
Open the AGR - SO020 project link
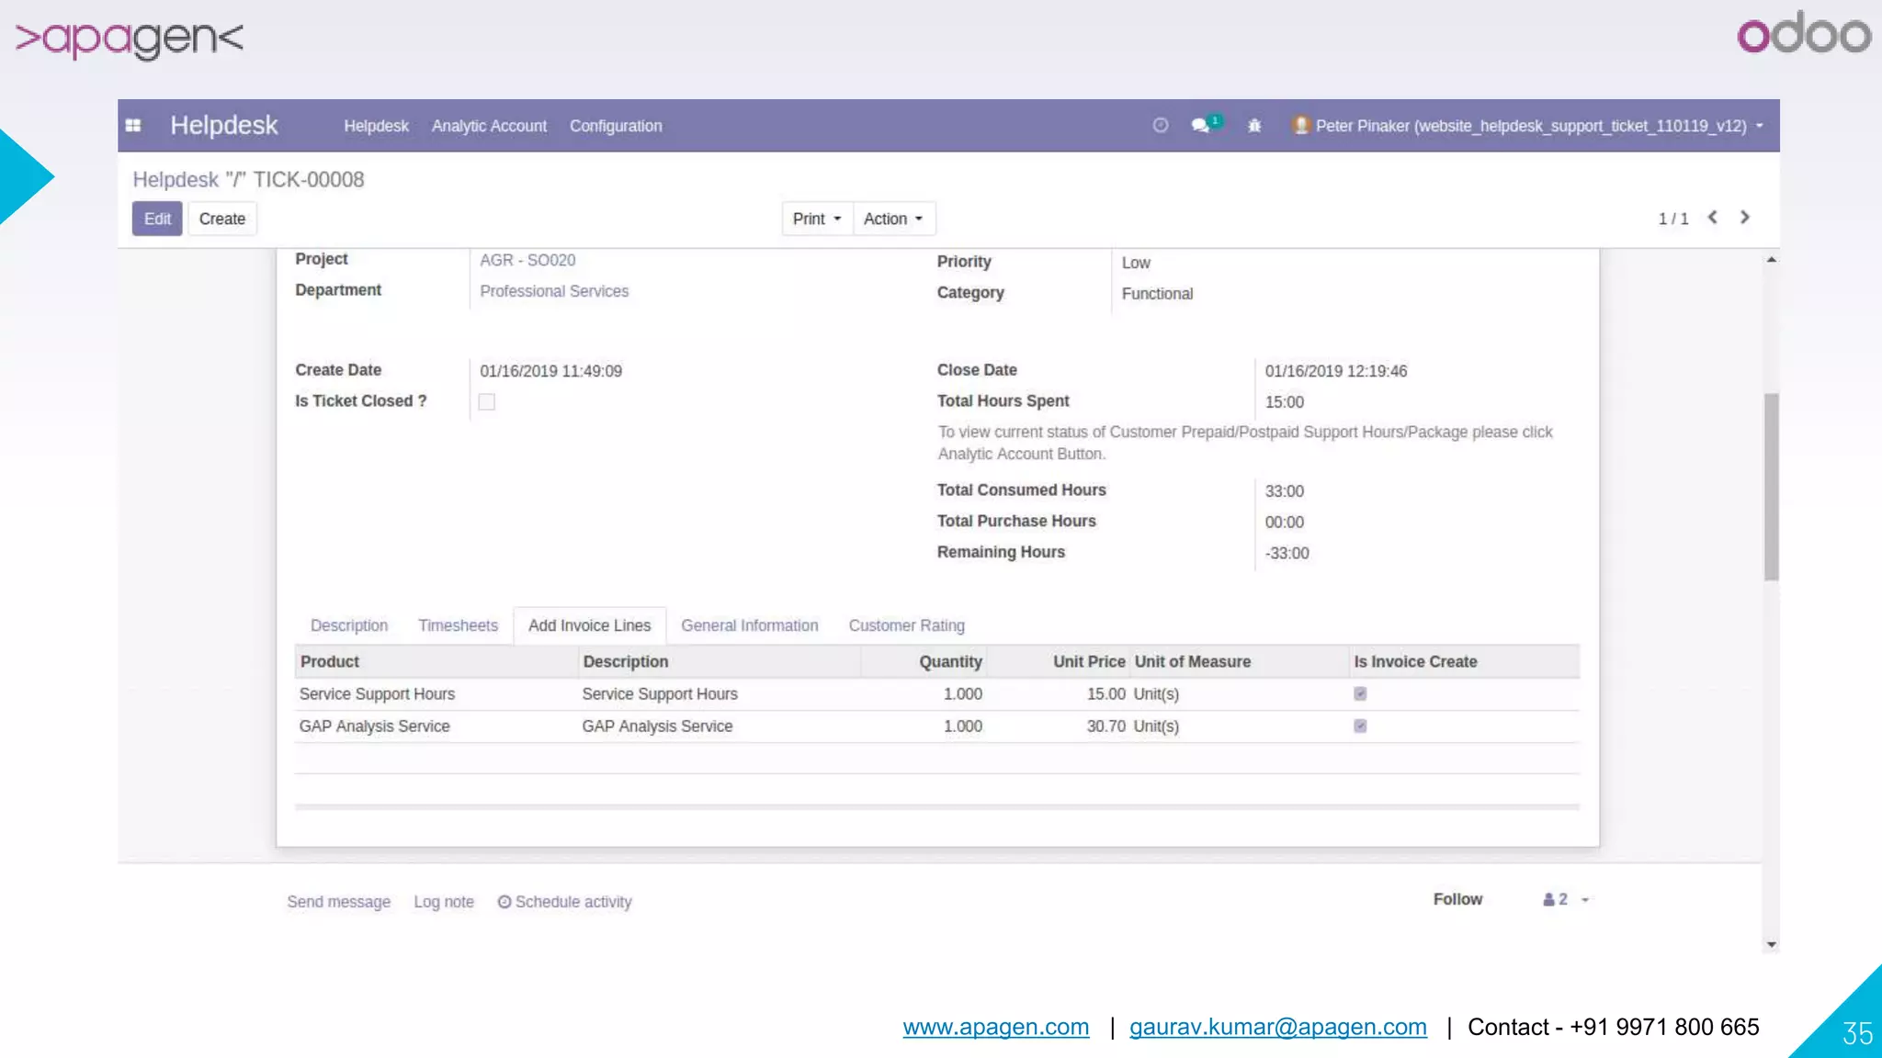527,261
